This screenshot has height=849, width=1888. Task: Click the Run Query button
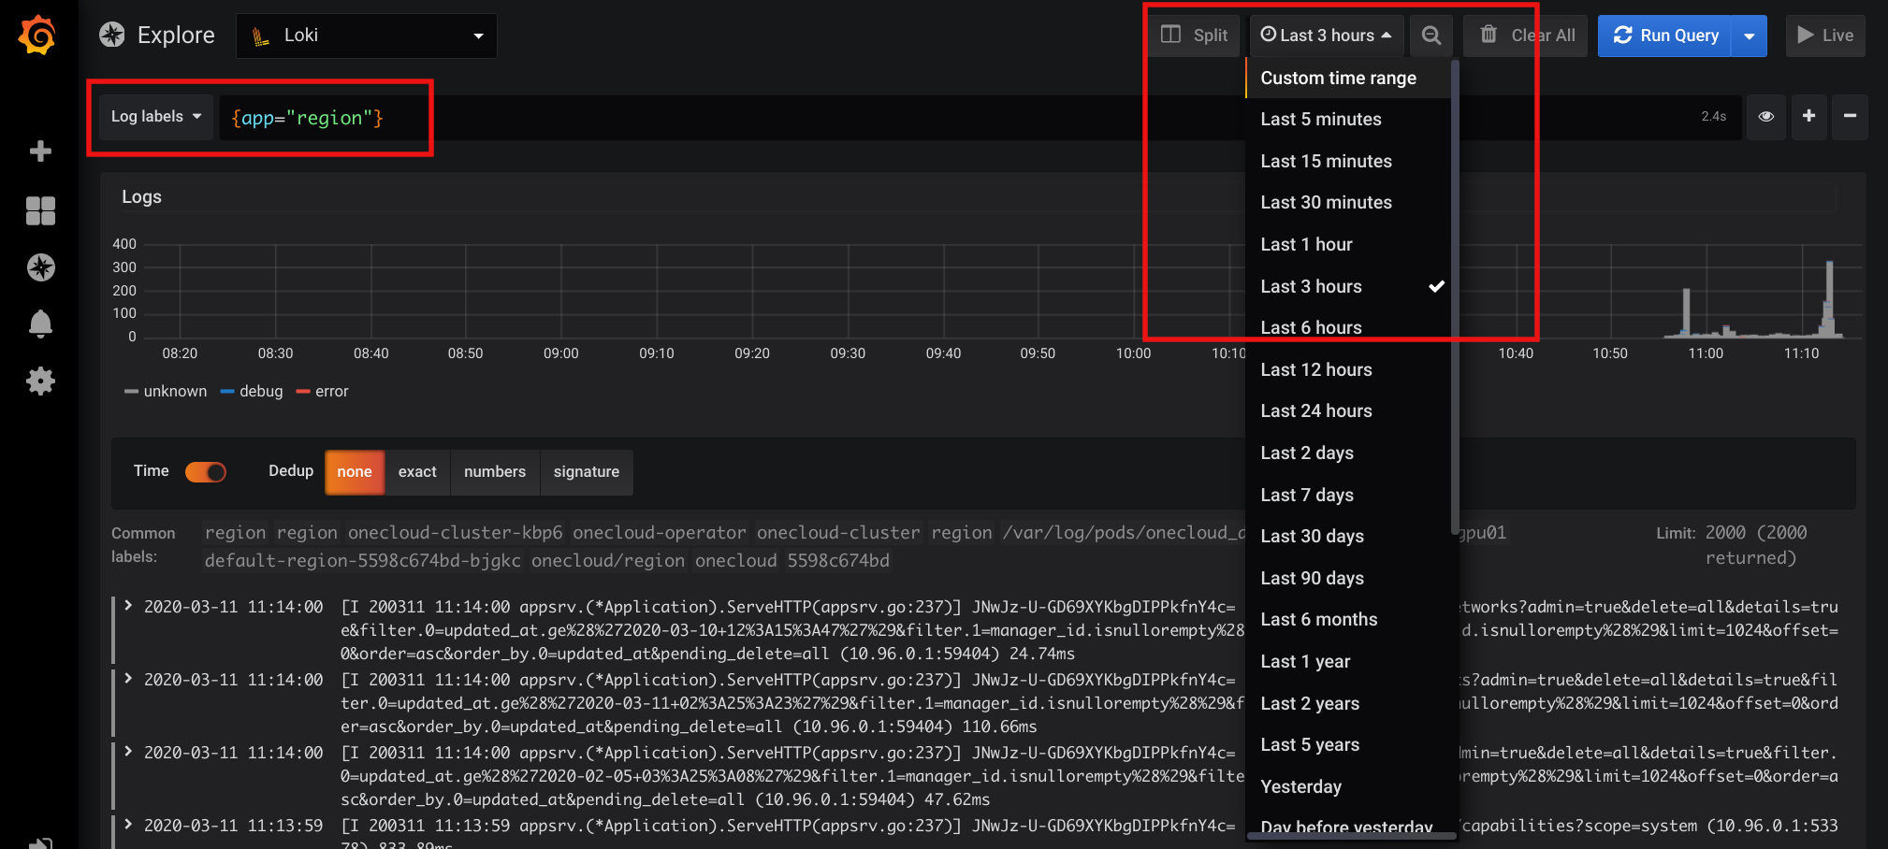(x=1665, y=36)
